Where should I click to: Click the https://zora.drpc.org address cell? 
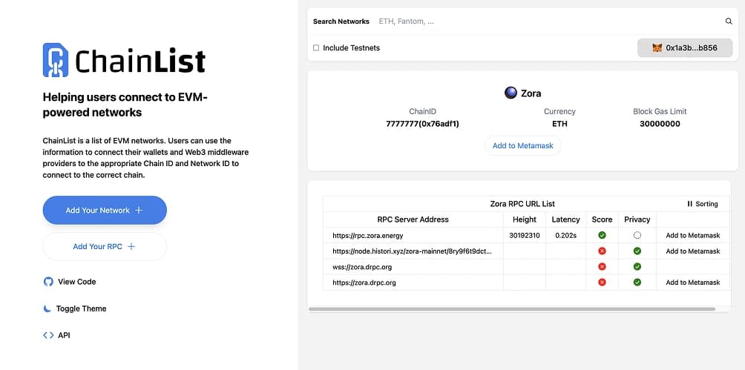tap(413, 282)
